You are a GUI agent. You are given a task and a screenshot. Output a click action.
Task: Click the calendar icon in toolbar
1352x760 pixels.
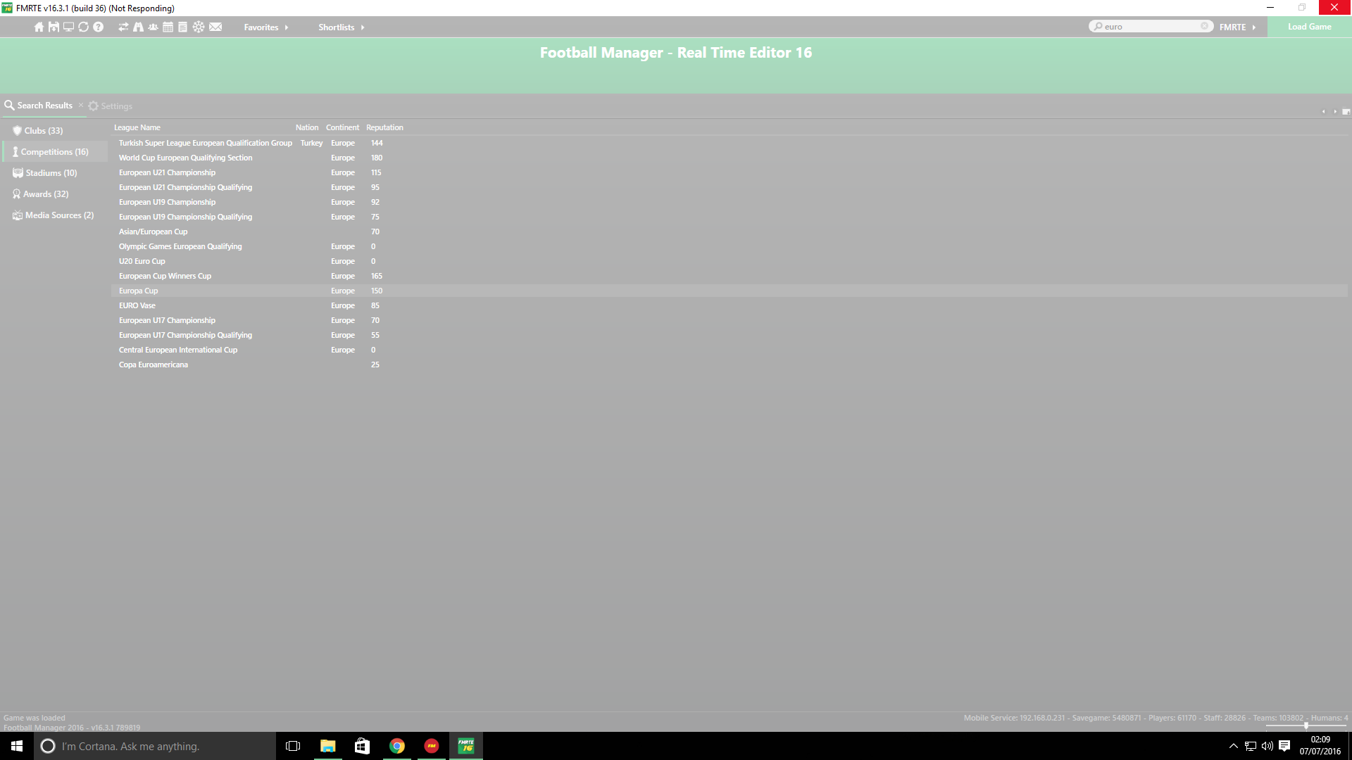[168, 27]
